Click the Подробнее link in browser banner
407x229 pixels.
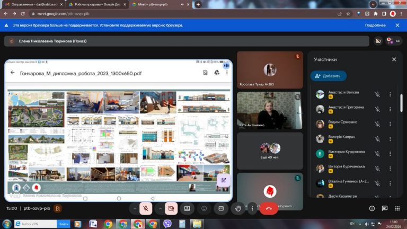pos(375,25)
